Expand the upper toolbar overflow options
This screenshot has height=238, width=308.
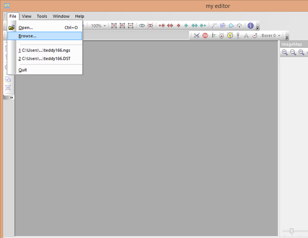pos(257,28)
